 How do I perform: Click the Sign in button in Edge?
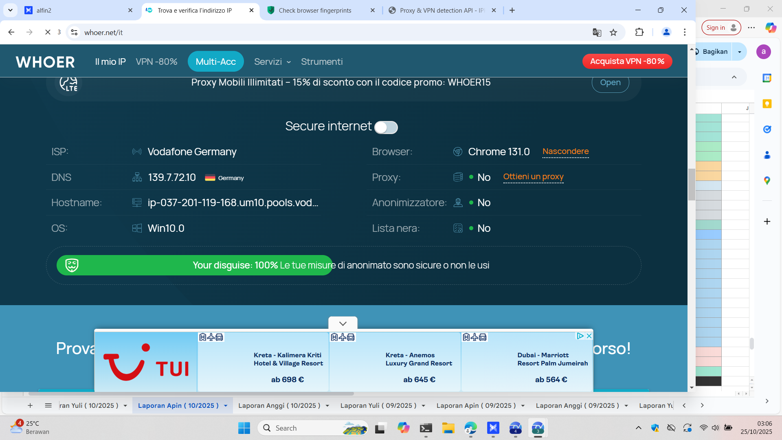pos(721,28)
